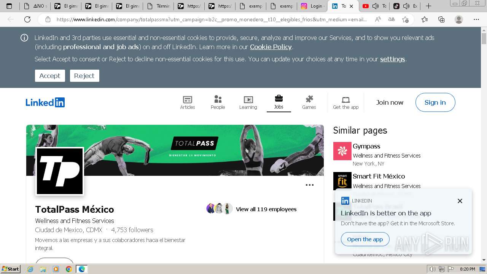Click the Join now button
This screenshot has width=487, height=274.
(x=390, y=102)
